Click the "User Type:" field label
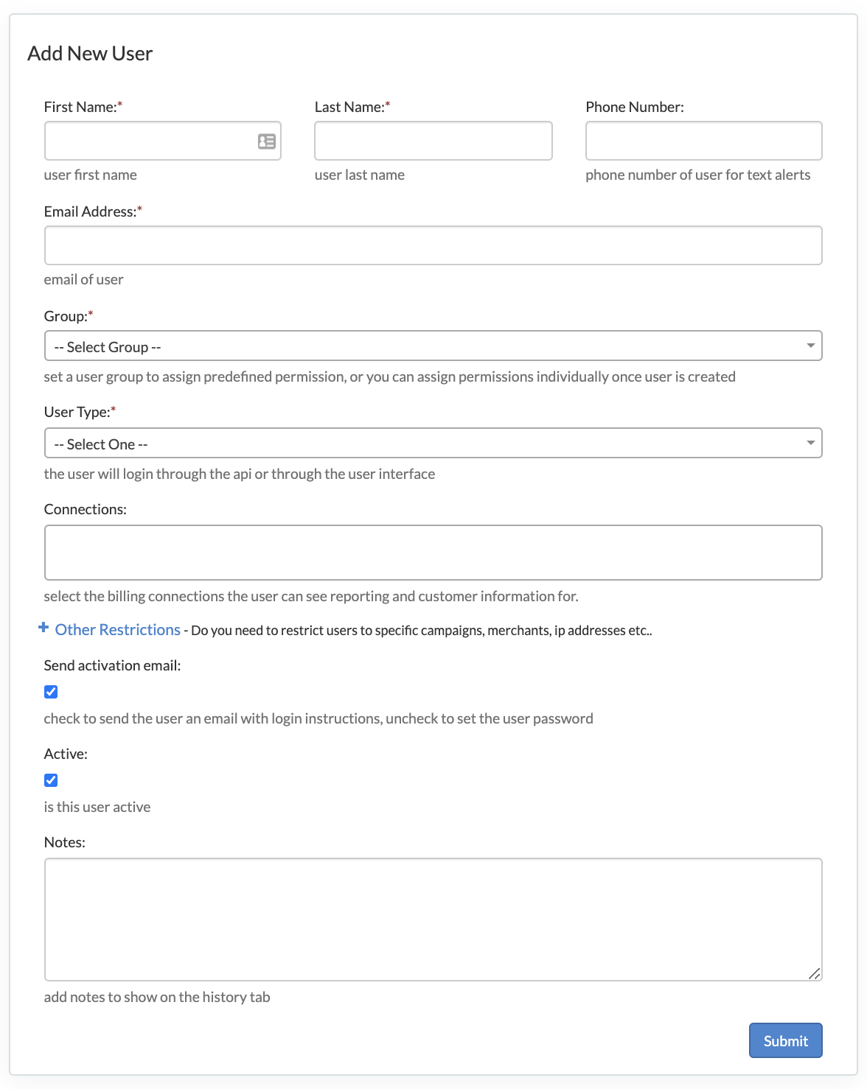Screen dimensions: 867x1089 [77, 412]
